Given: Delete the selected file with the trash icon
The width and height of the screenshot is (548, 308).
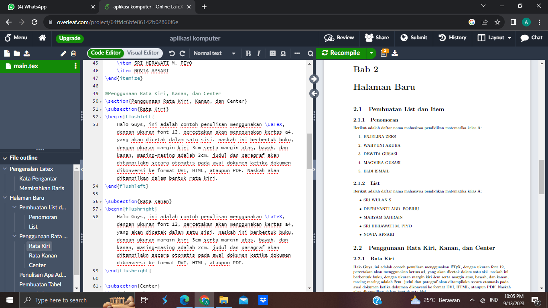Looking at the screenshot, I should [73, 53].
